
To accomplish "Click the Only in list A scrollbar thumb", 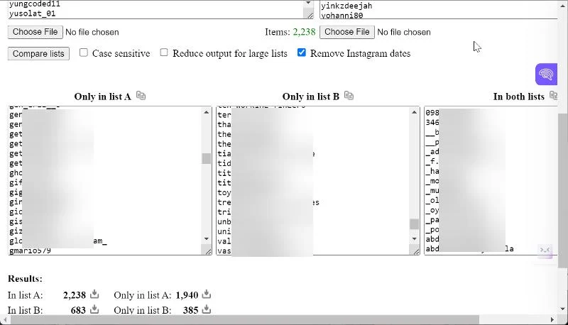I will tap(207, 158).
